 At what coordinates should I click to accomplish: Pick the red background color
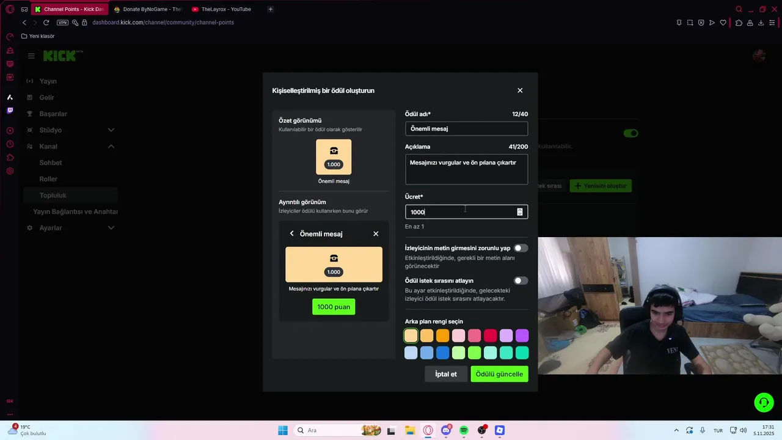[x=491, y=335]
